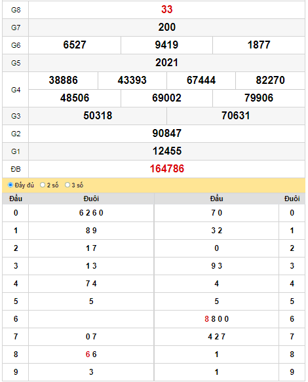The image size is (308, 382).
Task: Click the G1 result 12455
Action: click(x=167, y=151)
